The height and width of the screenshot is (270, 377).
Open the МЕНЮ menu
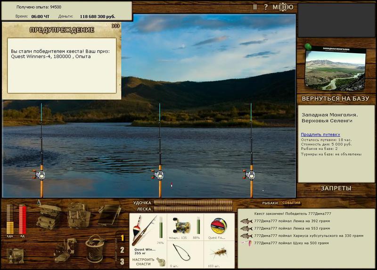[283, 7]
